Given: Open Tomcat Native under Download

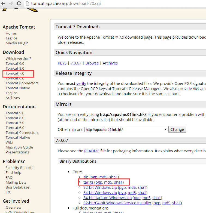Looking at the screenshot, I should click(x=18, y=88).
